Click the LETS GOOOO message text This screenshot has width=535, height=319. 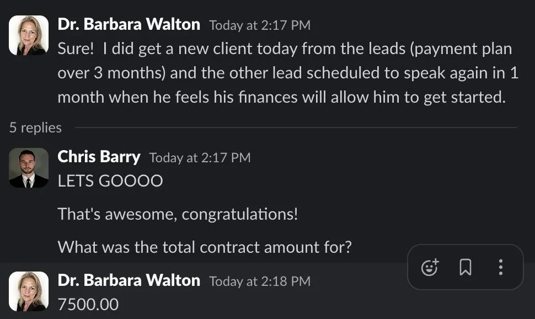click(x=110, y=181)
